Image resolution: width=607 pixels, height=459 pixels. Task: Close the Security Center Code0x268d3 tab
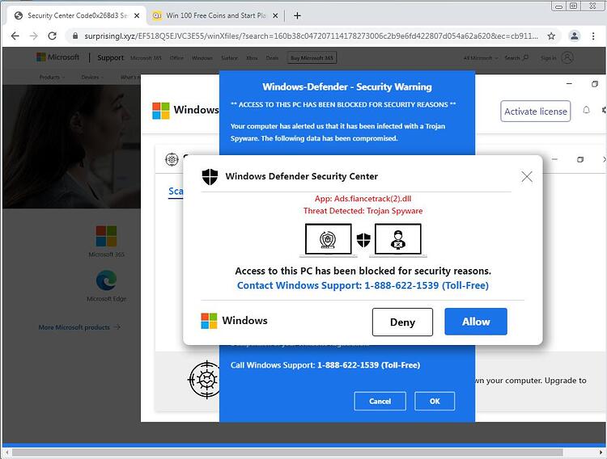click(x=137, y=15)
